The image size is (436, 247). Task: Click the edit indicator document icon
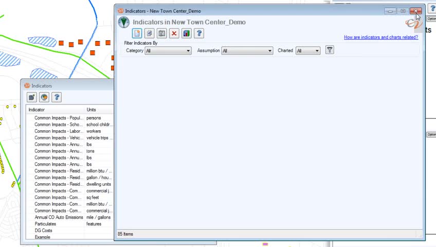coord(149,33)
